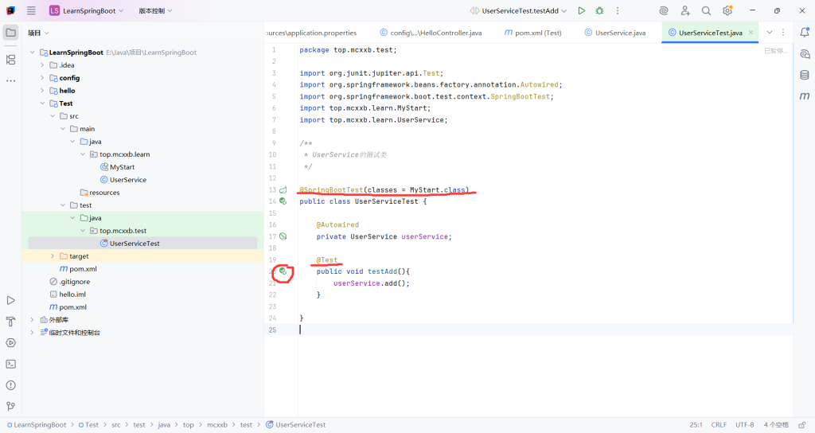Click the UTF-8 encoding in status bar
The image size is (815, 433).
(744, 425)
